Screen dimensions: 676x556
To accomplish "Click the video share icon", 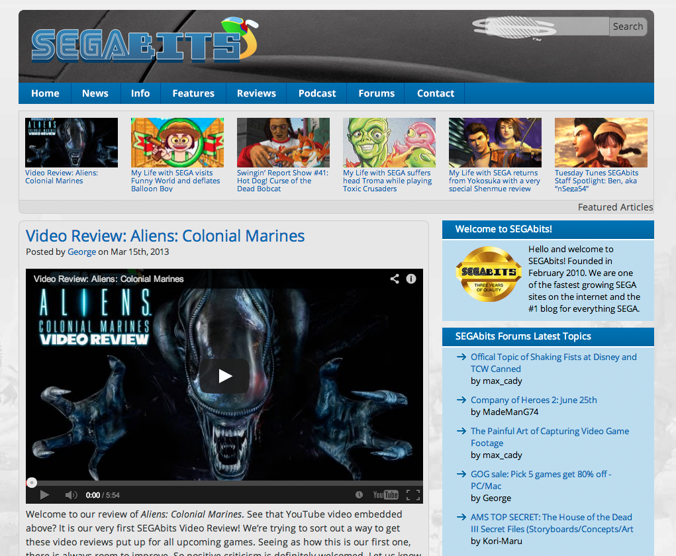I will click(395, 279).
